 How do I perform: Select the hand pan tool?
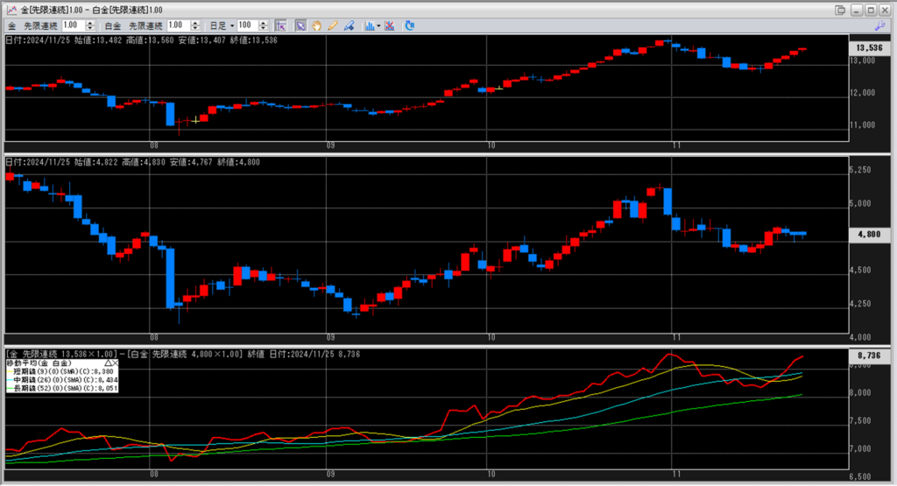coord(316,26)
